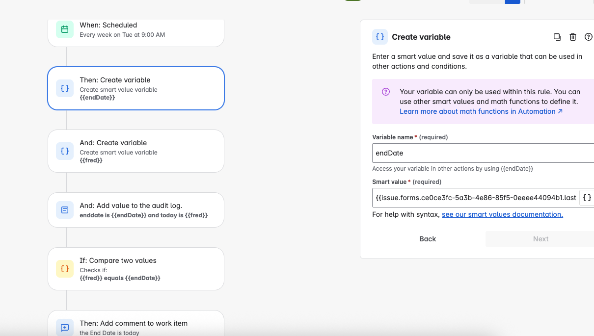
Task: Open the Add comment to work item step
Action: pos(136,324)
